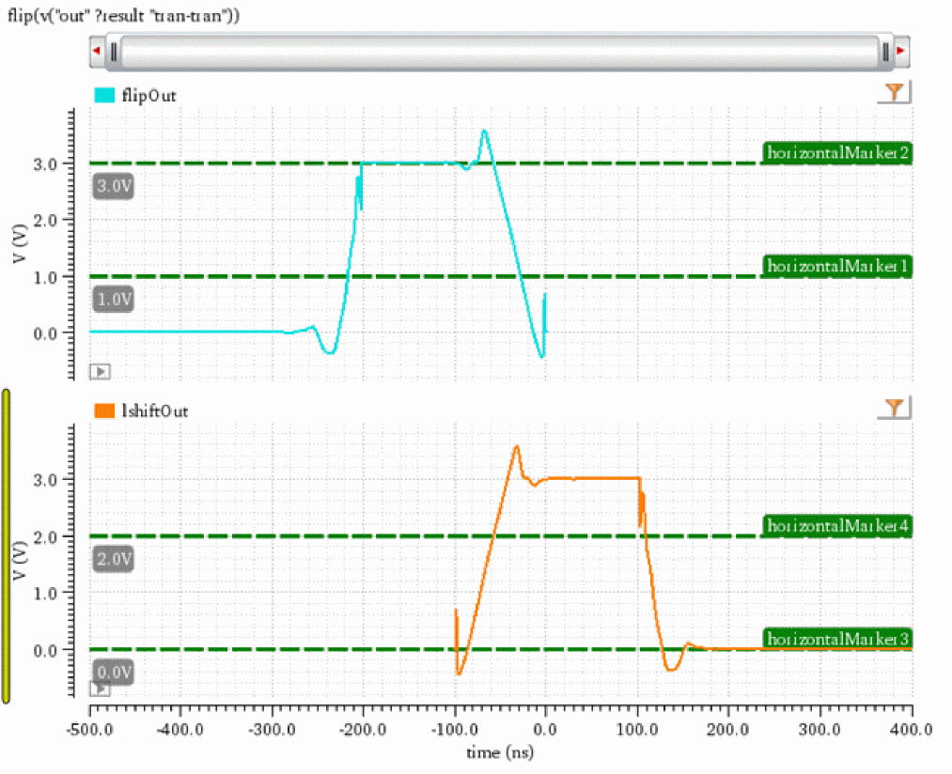
Task: Click the orange lshiftOut color swatch
Action: 104,411
